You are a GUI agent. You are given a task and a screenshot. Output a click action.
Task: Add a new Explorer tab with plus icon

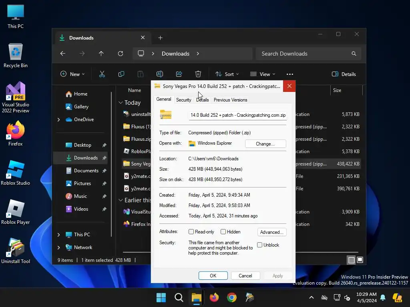pyautogui.click(x=160, y=38)
